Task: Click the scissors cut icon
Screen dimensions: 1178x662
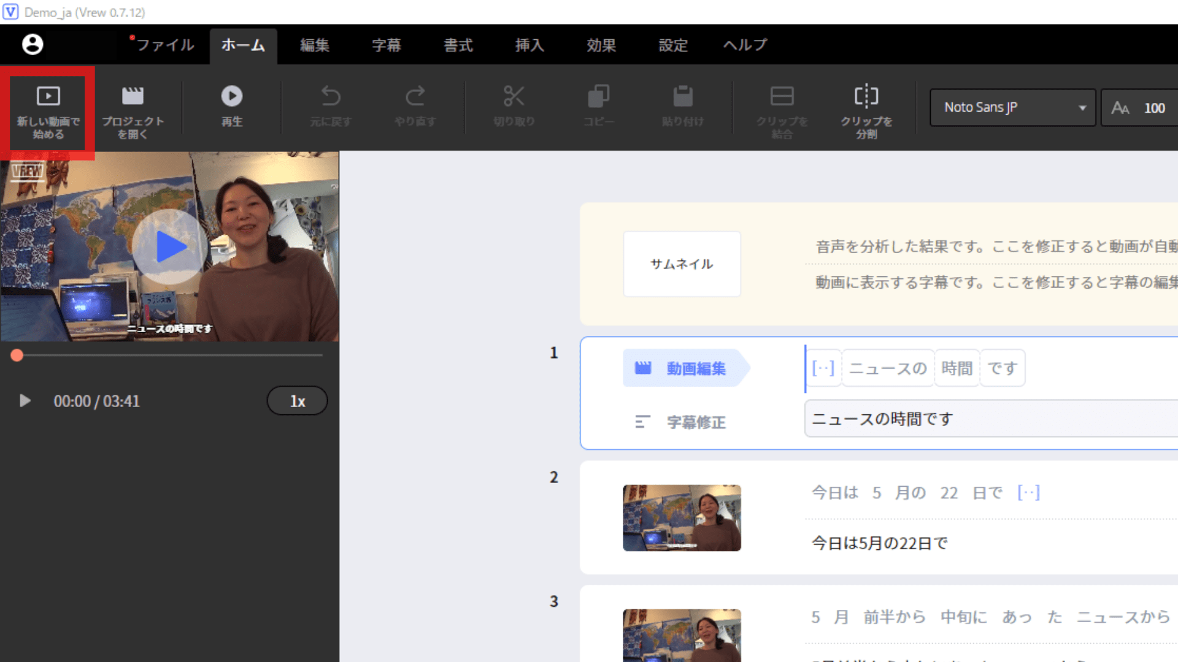Action: pos(514,96)
